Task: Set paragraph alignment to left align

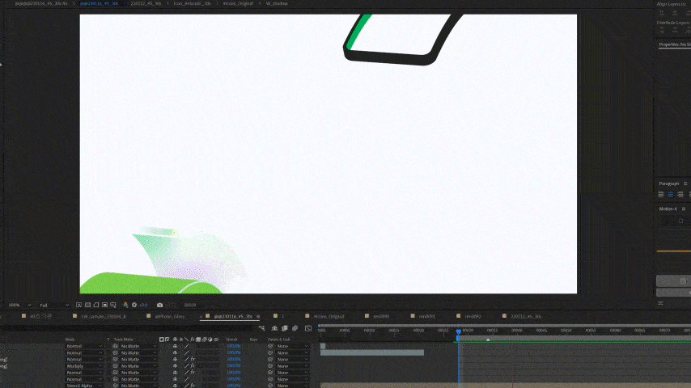Action: [661, 195]
